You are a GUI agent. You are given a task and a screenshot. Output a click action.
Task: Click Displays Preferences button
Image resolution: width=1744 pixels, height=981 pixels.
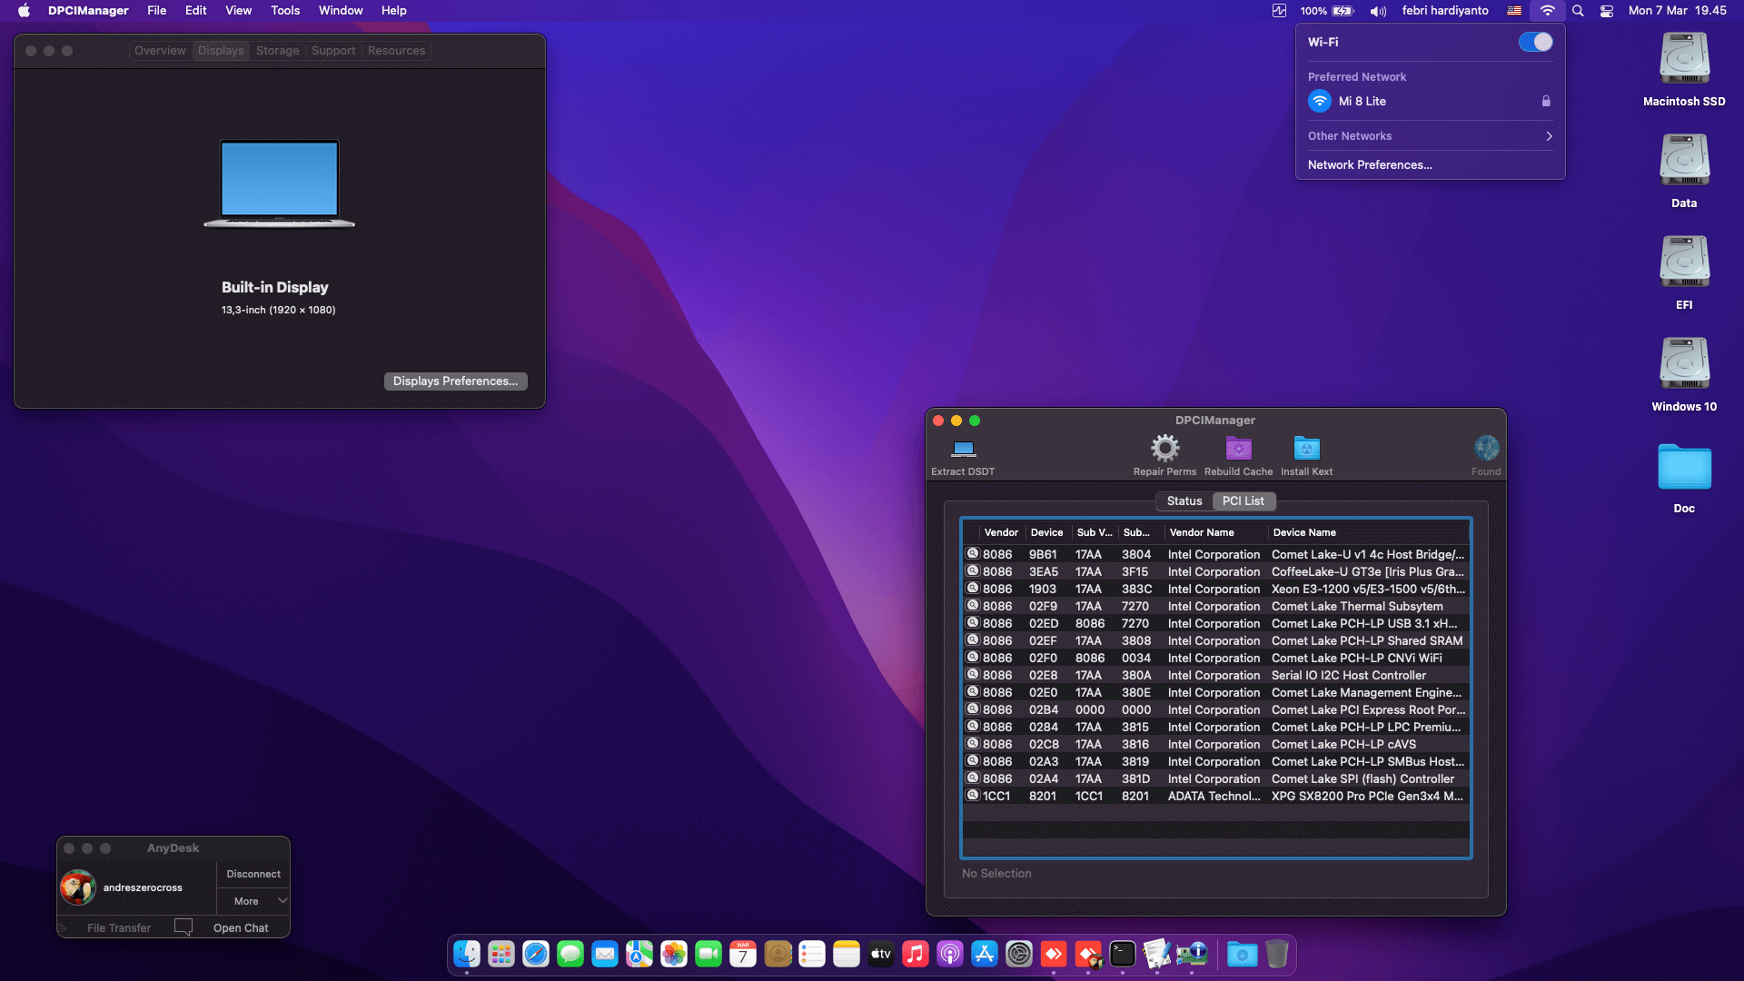click(x=455, y=381)
